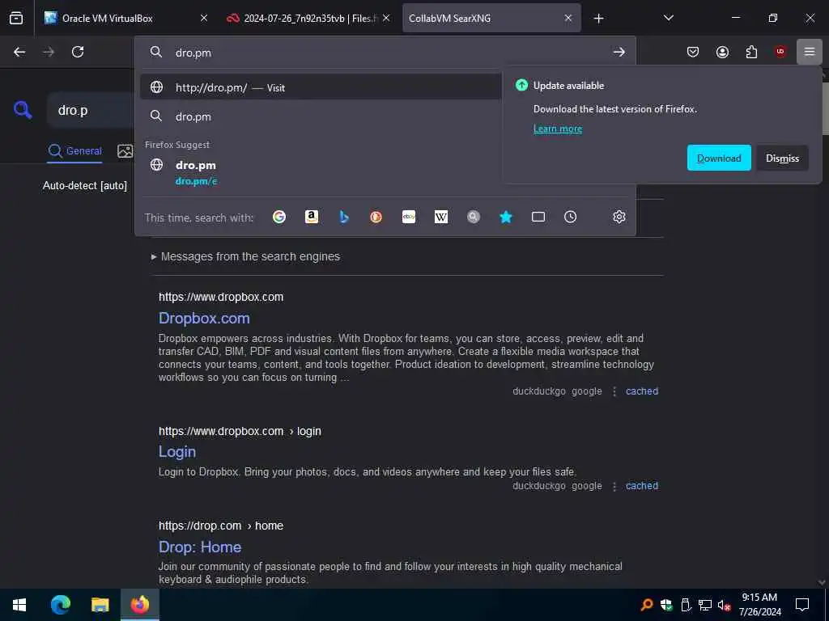Screen dimensions: 829x621
Task: Choose Firefox Suggest dro.pm entry
Action: point(321,172)
